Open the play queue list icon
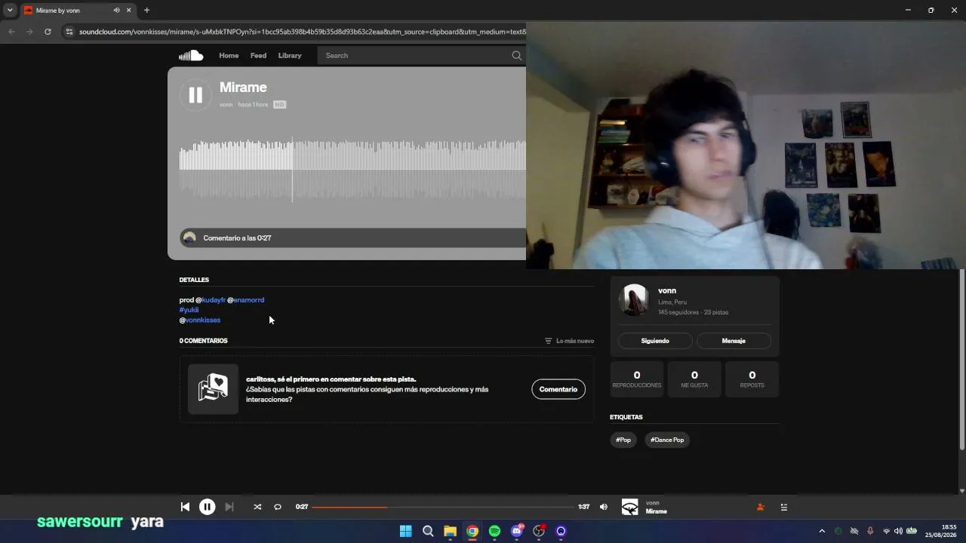The width and height of the screenshot is (966, 543). (784, 507)
